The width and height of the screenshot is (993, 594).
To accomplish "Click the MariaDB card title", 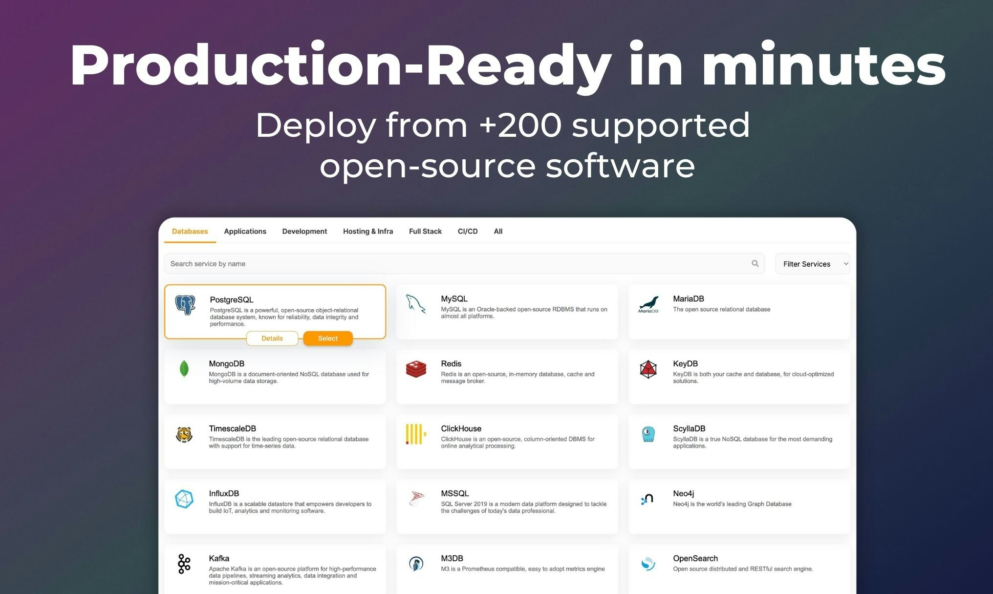I will point(688,298).
